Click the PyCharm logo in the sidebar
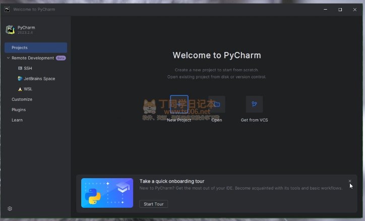The width and height of the screenshot is (365, 221). pos(10,30)
